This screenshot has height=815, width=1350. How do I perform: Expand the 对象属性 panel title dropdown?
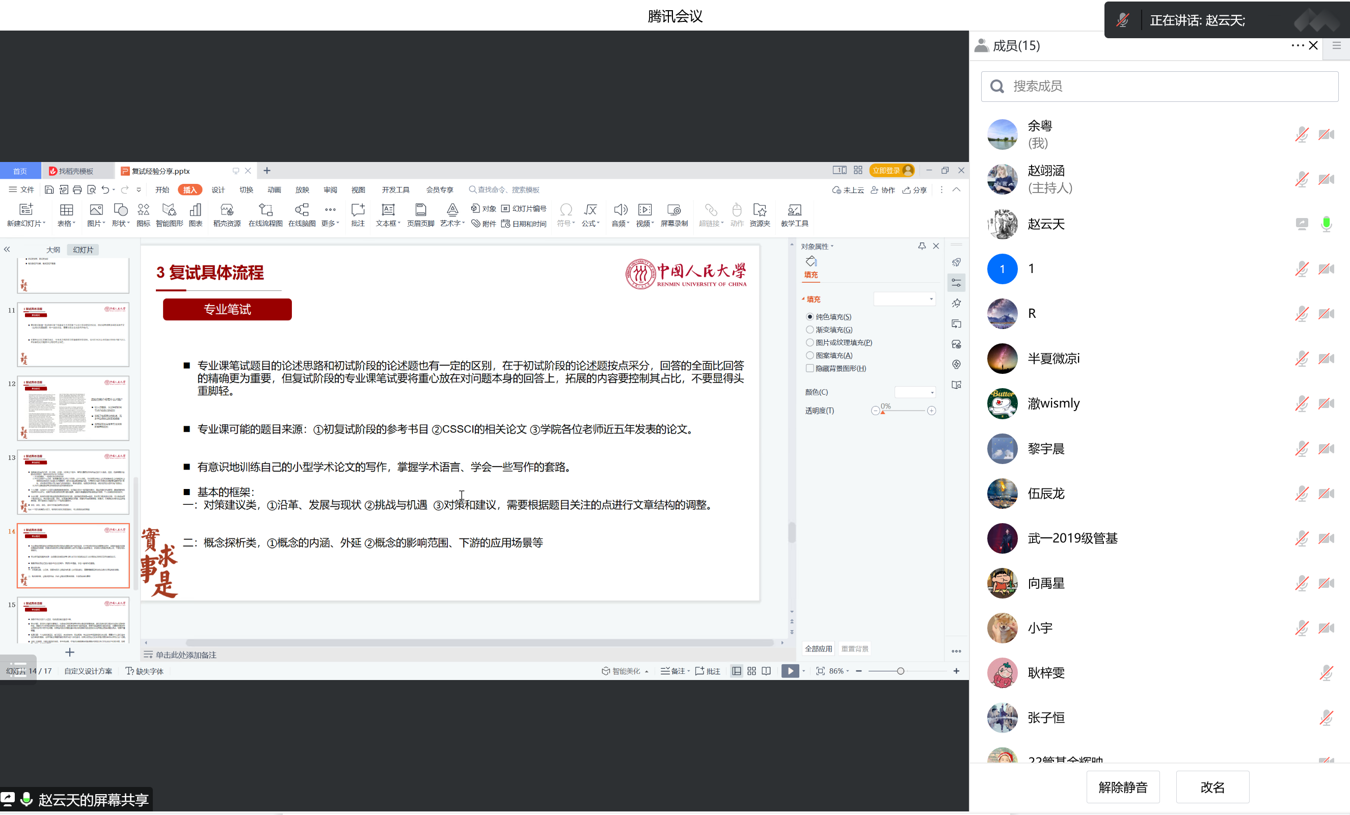(817, 247)
